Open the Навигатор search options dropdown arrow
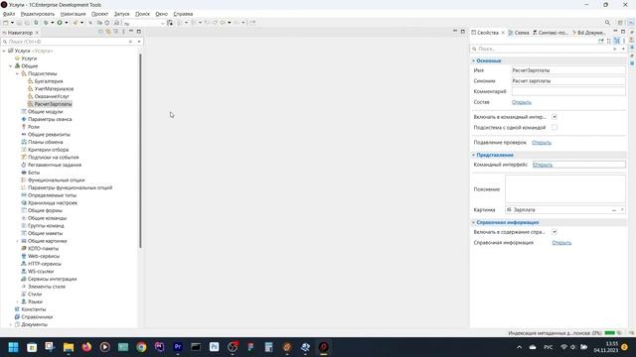 [139, 42]
